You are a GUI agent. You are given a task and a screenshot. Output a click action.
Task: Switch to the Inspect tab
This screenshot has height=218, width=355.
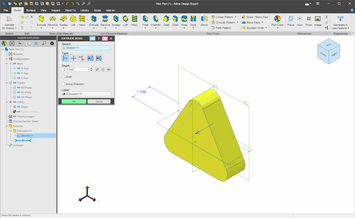tap(56, 10)
